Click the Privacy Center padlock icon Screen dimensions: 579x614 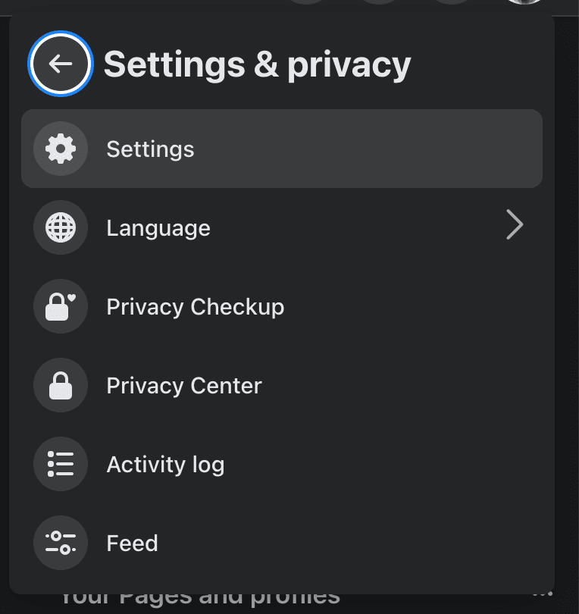(x=61, y=385)
